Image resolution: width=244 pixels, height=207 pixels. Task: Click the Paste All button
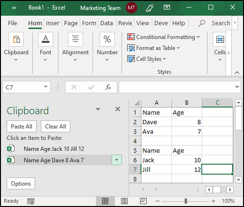(22, 127)
